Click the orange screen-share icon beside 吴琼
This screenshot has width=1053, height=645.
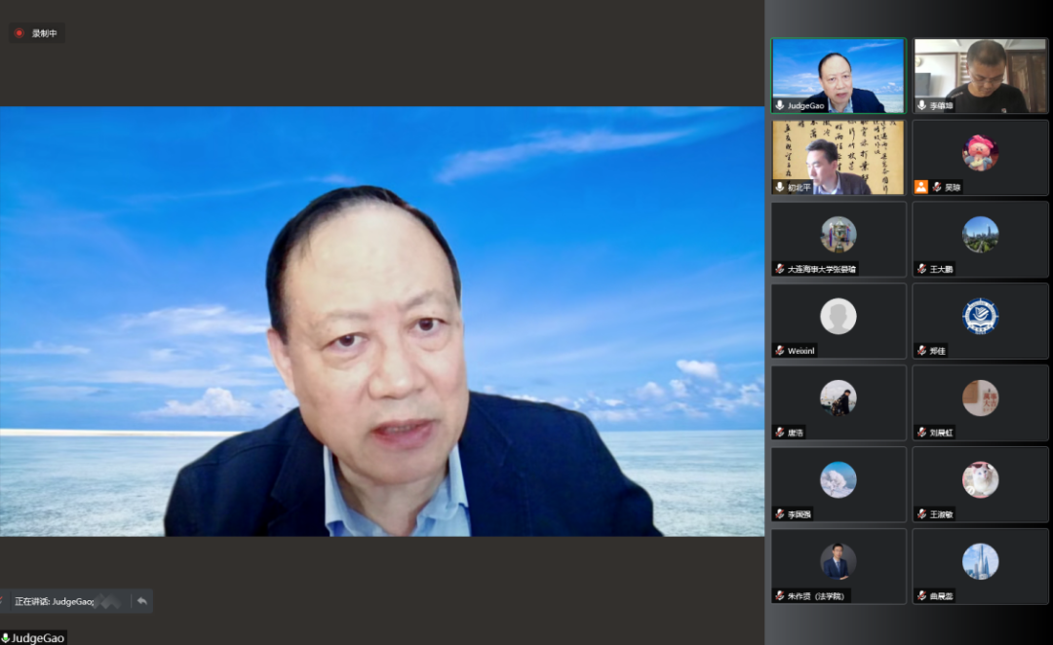920,187
